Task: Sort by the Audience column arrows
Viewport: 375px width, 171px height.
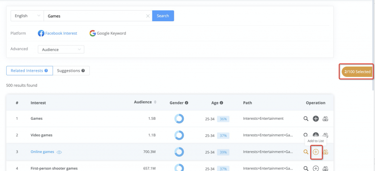Action: (x=155, y=102)
